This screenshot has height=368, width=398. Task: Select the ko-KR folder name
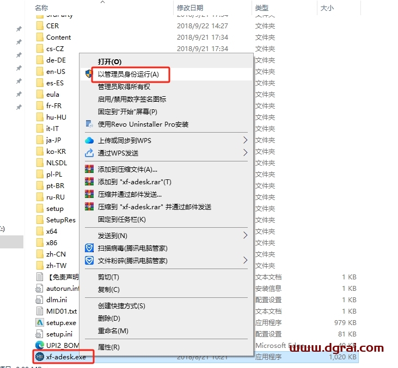56,151
